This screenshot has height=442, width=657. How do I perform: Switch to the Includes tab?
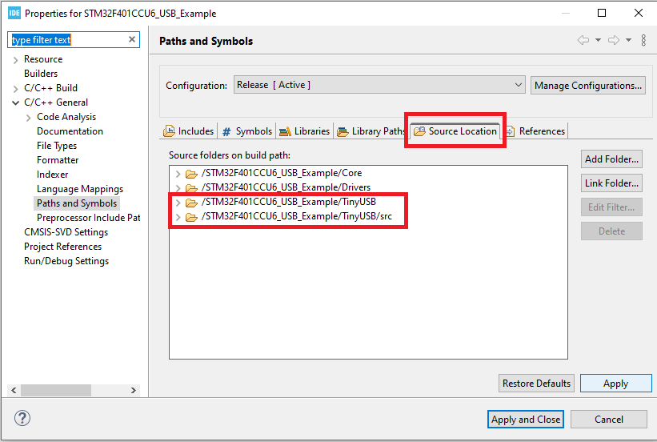189,131
